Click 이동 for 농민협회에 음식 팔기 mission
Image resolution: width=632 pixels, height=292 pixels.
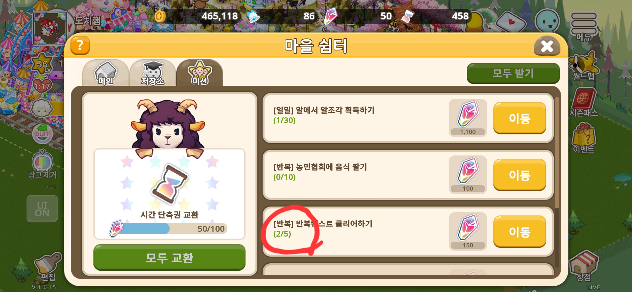click(520, 175)
